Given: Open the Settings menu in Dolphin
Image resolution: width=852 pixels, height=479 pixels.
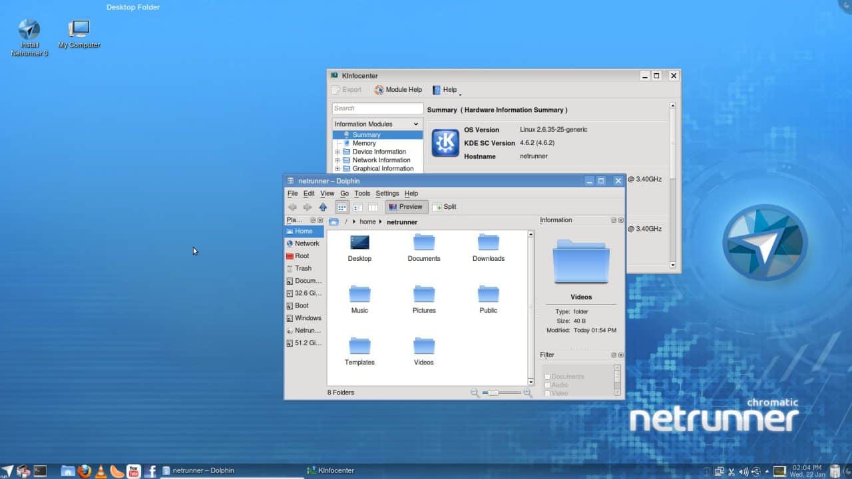Looking at the screenshot, I should tap(387, 193).
